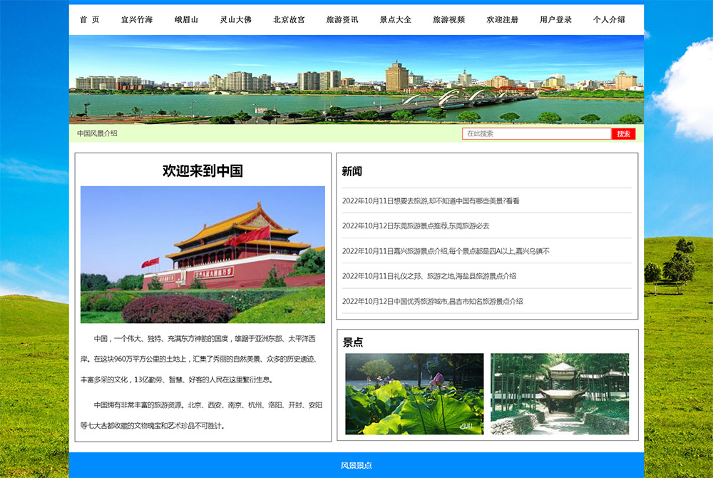
Task: Click the 风景景点 footer text
Action: [356, 465]
